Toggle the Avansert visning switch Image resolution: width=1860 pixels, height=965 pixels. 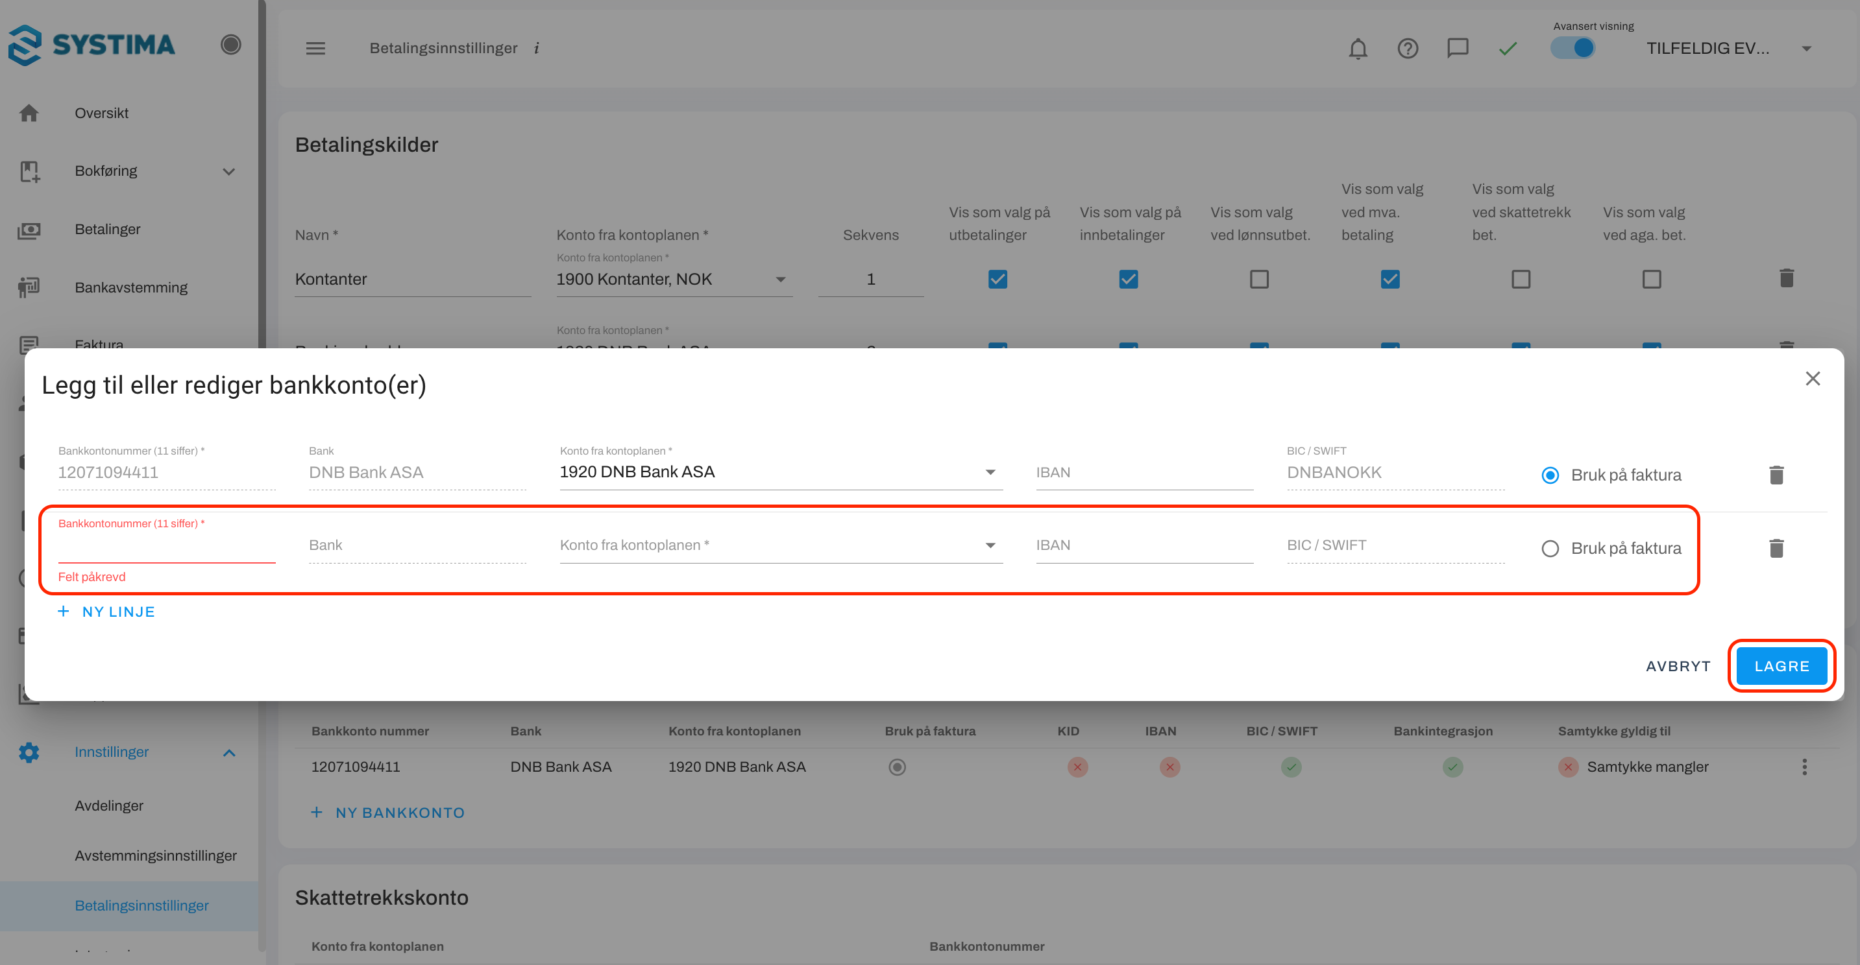[x=1572, y=49]
